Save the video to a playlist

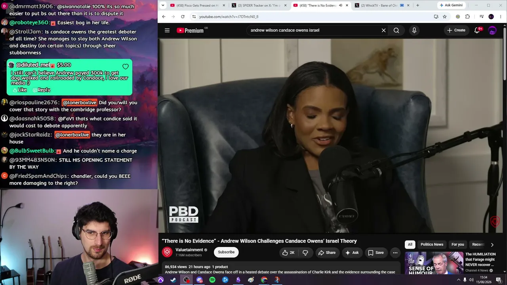(x=375, y=253)
